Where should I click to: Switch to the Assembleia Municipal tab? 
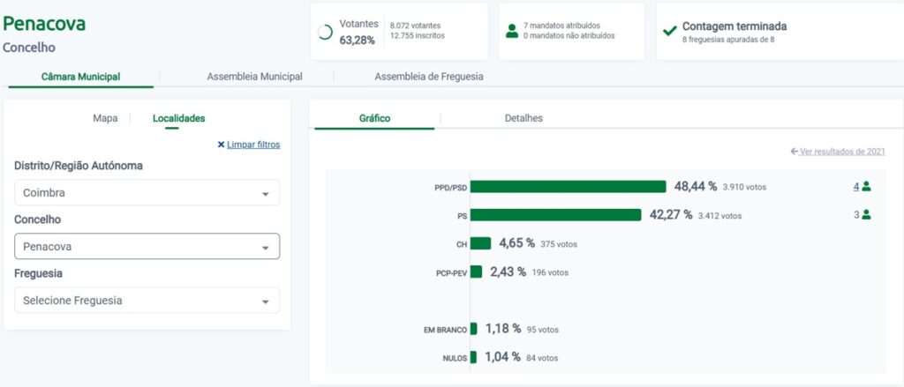(x=254, y=77)
